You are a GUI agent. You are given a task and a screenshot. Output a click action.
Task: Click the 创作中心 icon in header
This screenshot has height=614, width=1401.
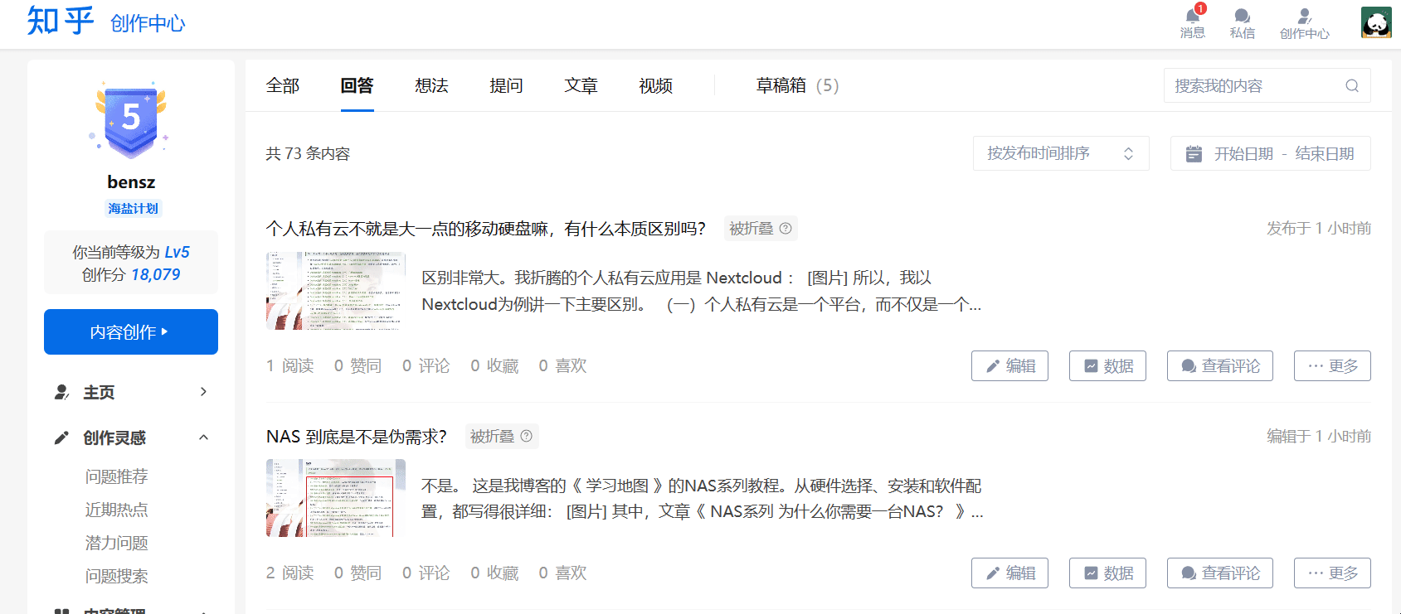pyautogui.click(x=1304, y=17)
